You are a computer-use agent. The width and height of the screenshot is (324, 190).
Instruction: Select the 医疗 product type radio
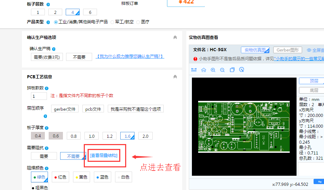pyautogui.click(x=138, y=22)
